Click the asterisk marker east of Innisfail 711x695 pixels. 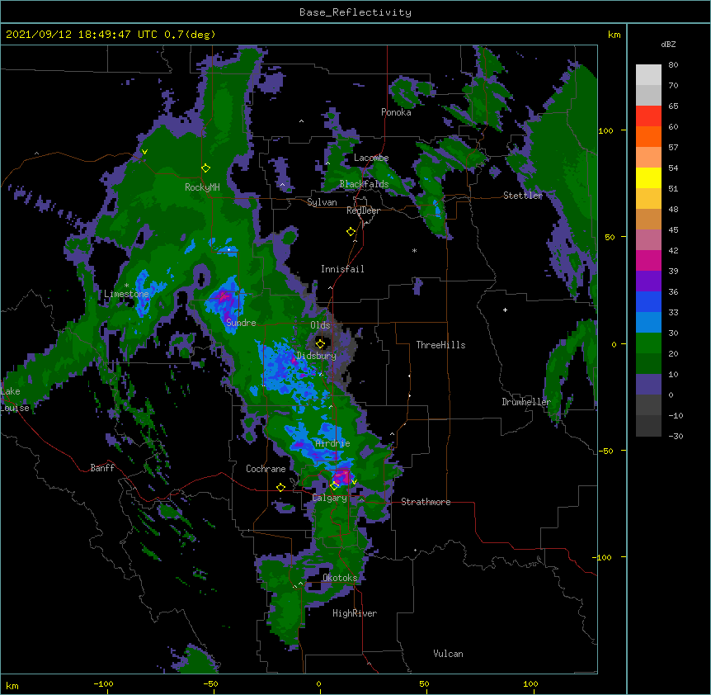(x=414, y=250)
